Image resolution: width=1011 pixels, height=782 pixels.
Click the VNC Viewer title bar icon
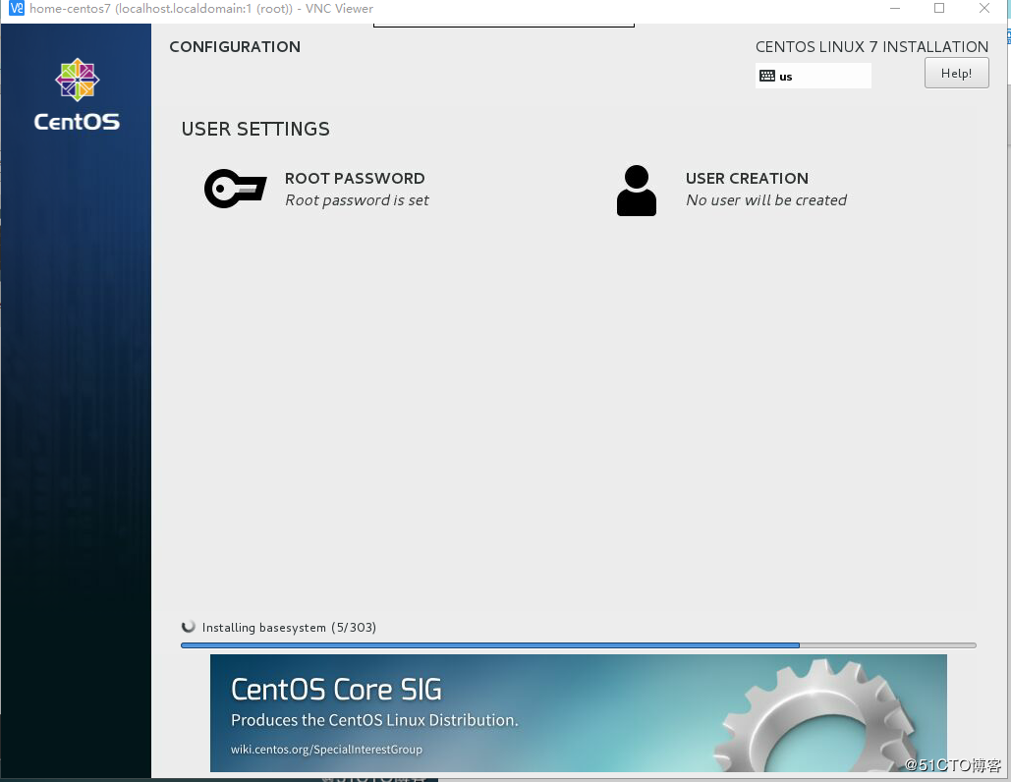[x=16, y=9]
